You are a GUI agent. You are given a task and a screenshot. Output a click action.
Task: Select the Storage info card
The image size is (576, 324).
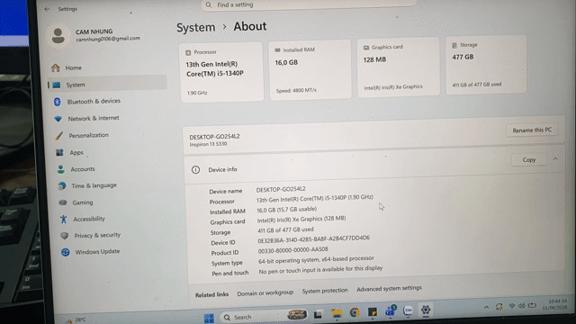click(486, 65)
